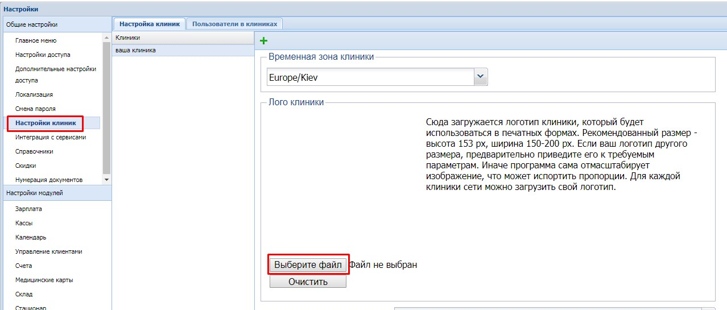Go to Локализация settings
This screenshot has height=310, width=727.
tap(34, 94)
